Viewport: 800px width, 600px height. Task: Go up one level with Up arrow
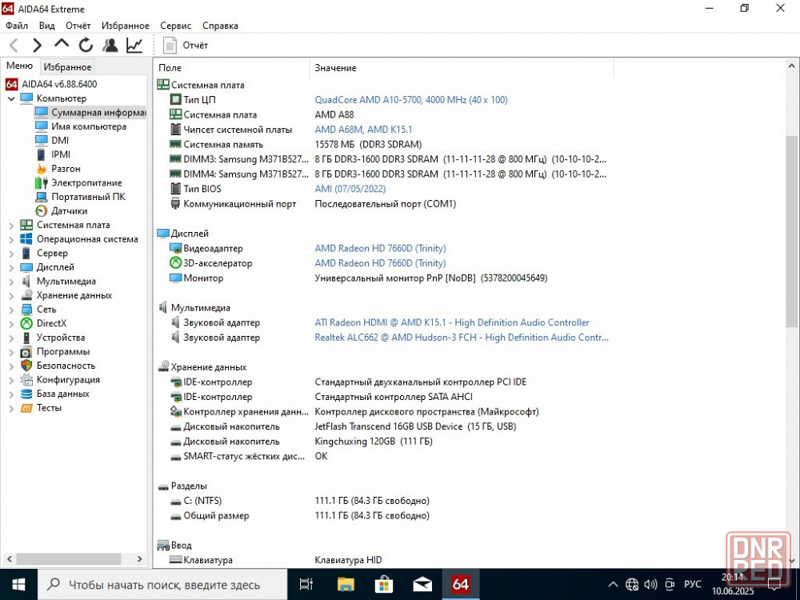(62, 45)
